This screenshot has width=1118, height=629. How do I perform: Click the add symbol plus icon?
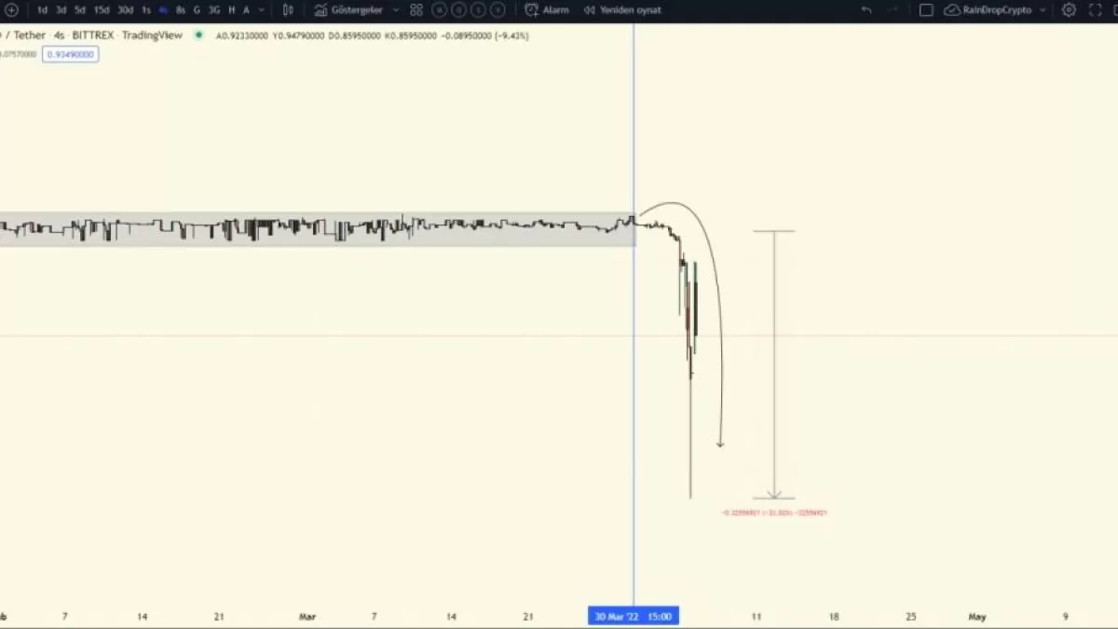(x=11, y=10)
